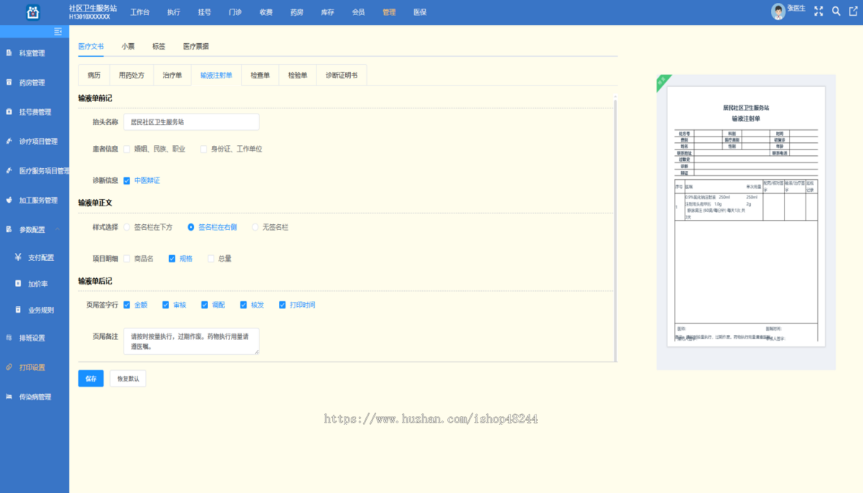Switch to the 医疗文书 tab

[x=91, y=46]
